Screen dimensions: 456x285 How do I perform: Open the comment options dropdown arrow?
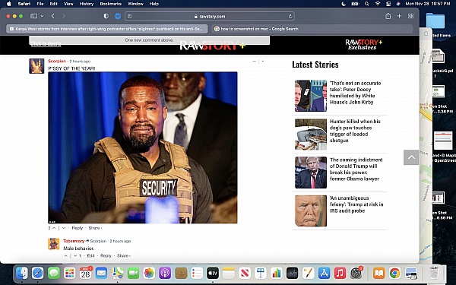tap(263, 62)
